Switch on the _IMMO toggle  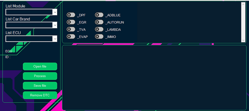pyautogui.click(x=99, y=37)
